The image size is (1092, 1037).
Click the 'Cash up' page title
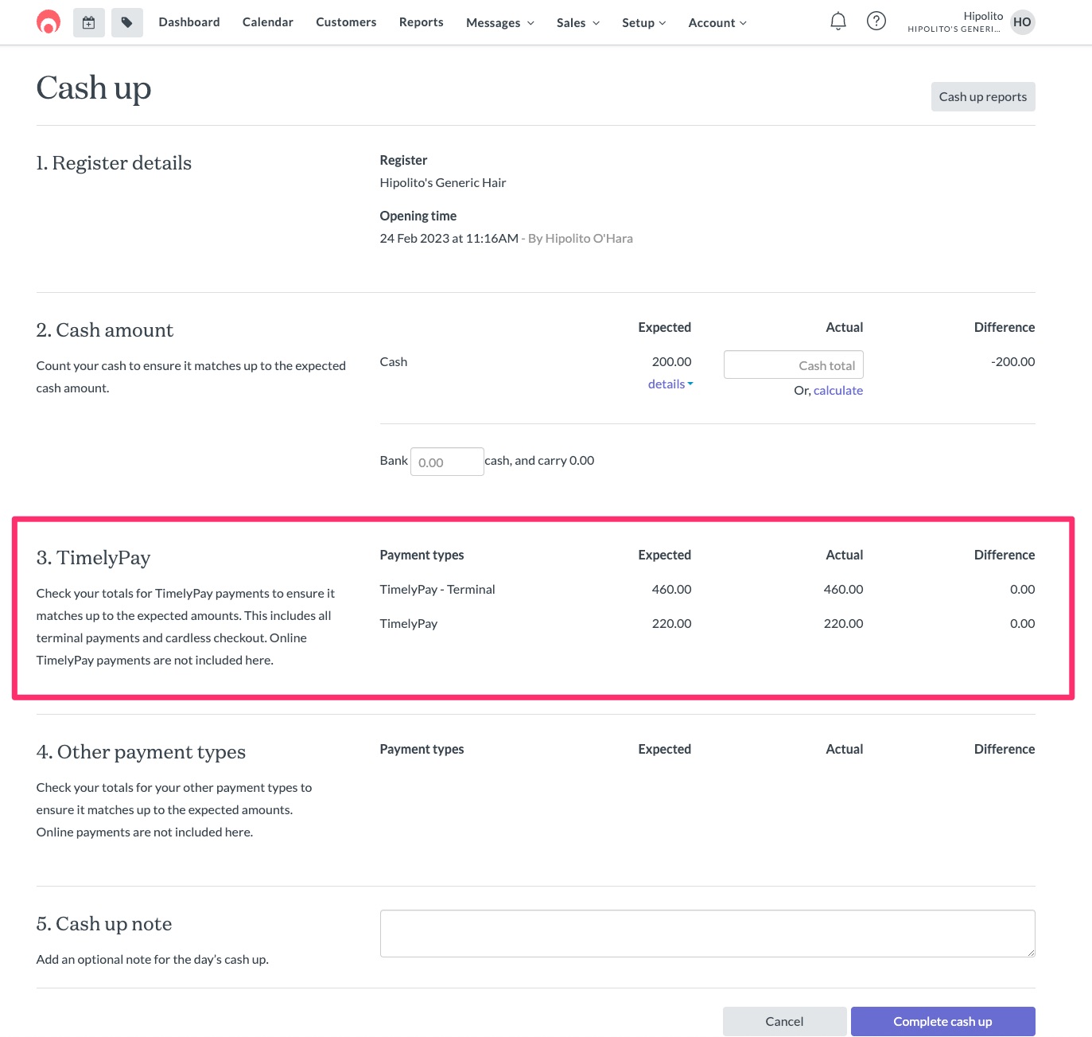(x=94, y=88)
